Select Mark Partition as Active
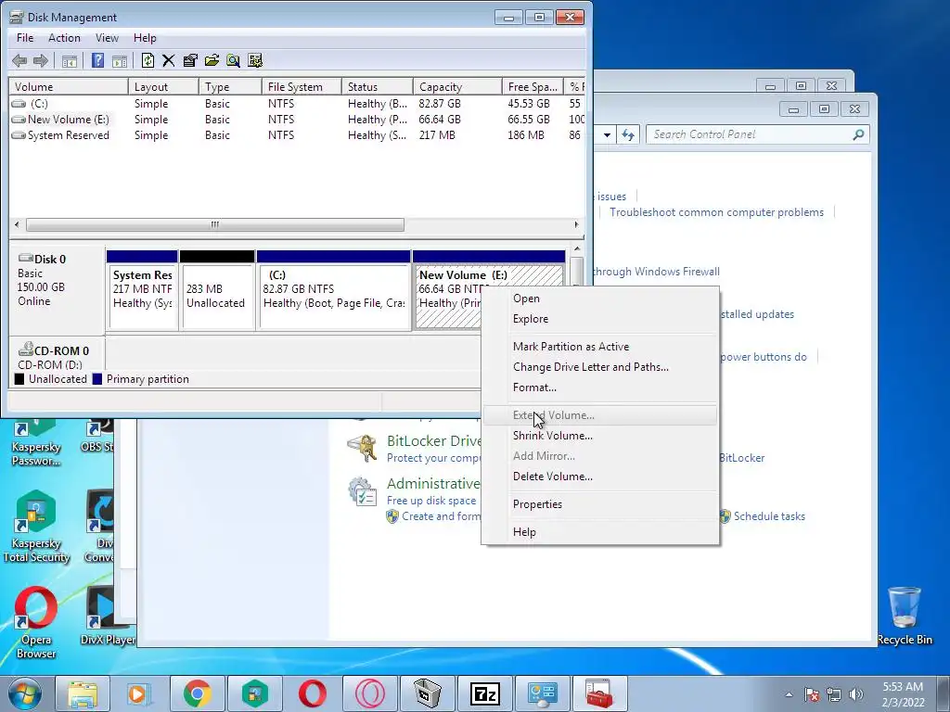Screen dimensions: 950x712 pyautogui.click(x=600, y=347)
